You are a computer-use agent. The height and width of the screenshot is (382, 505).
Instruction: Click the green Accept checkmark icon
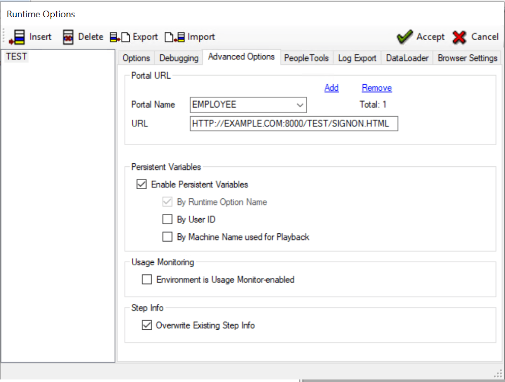(x=404, y=37)
